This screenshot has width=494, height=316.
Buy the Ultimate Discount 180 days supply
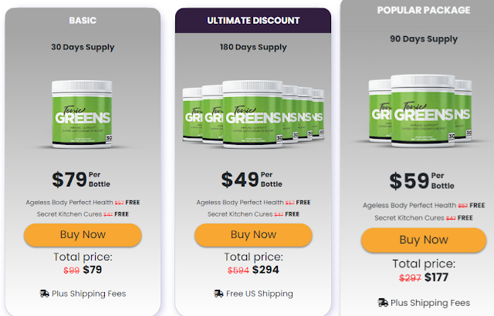253,235
